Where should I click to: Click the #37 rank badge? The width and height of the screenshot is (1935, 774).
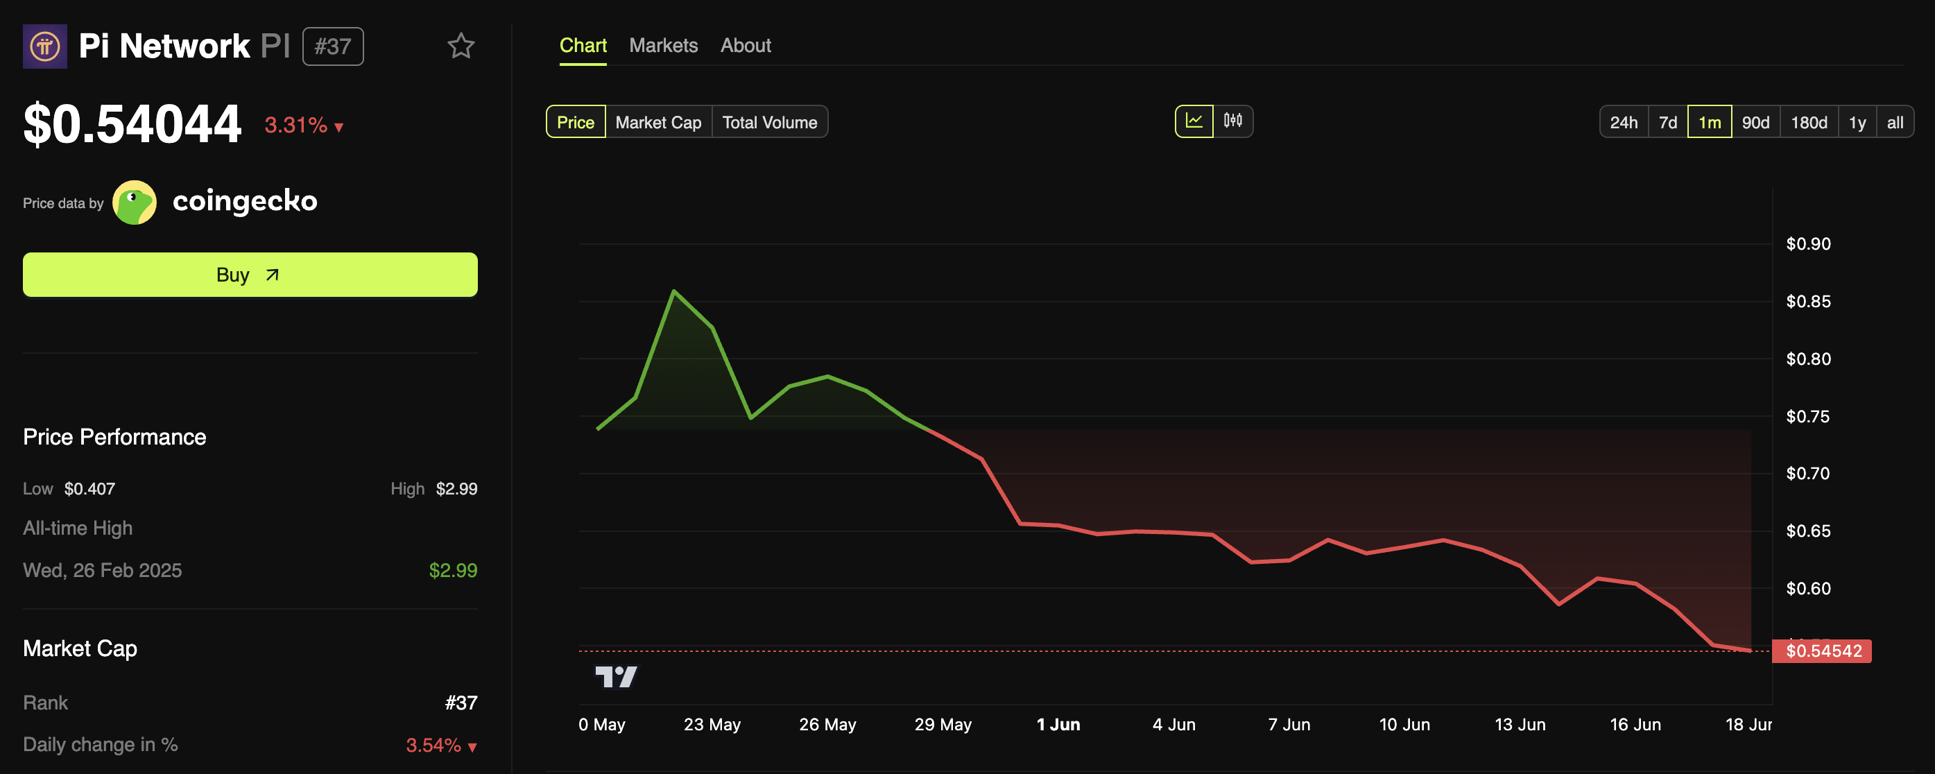[333, 46]
